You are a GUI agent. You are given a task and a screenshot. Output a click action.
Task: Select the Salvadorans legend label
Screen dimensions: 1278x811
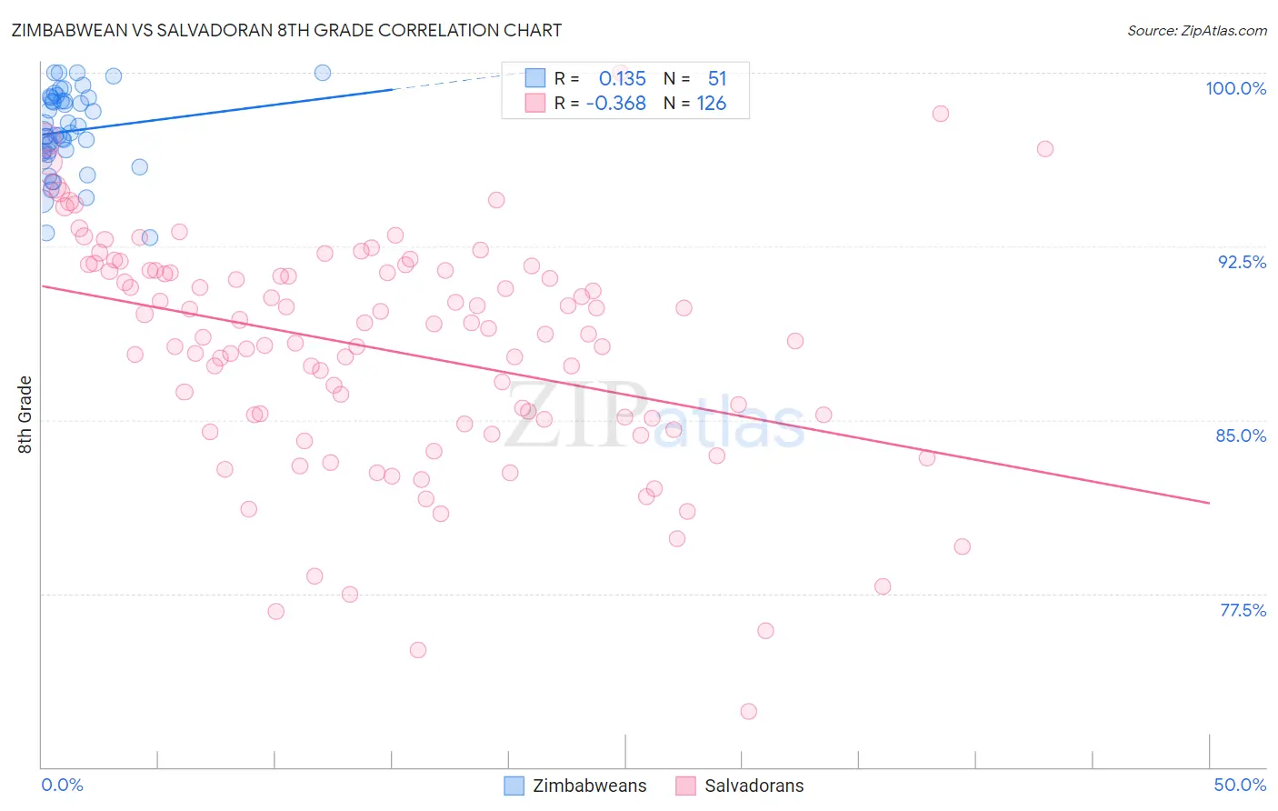pos(754,786)
